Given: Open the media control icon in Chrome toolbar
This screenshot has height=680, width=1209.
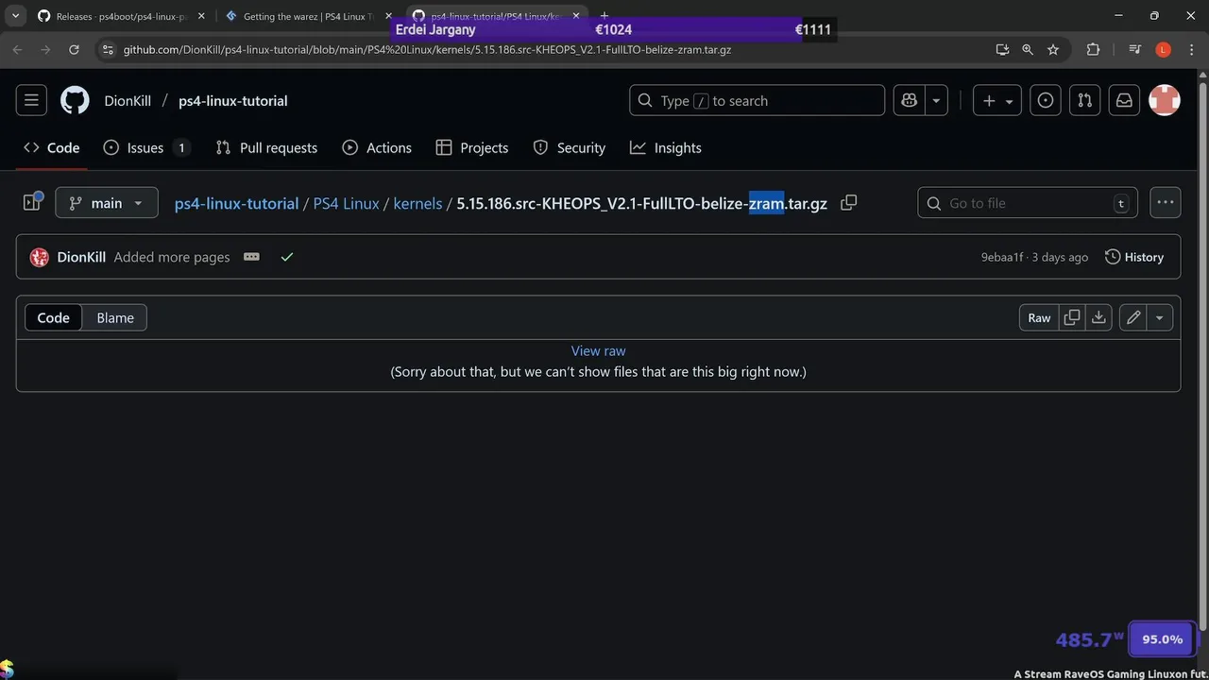Looking at the screenshot, I should 1134,49.
